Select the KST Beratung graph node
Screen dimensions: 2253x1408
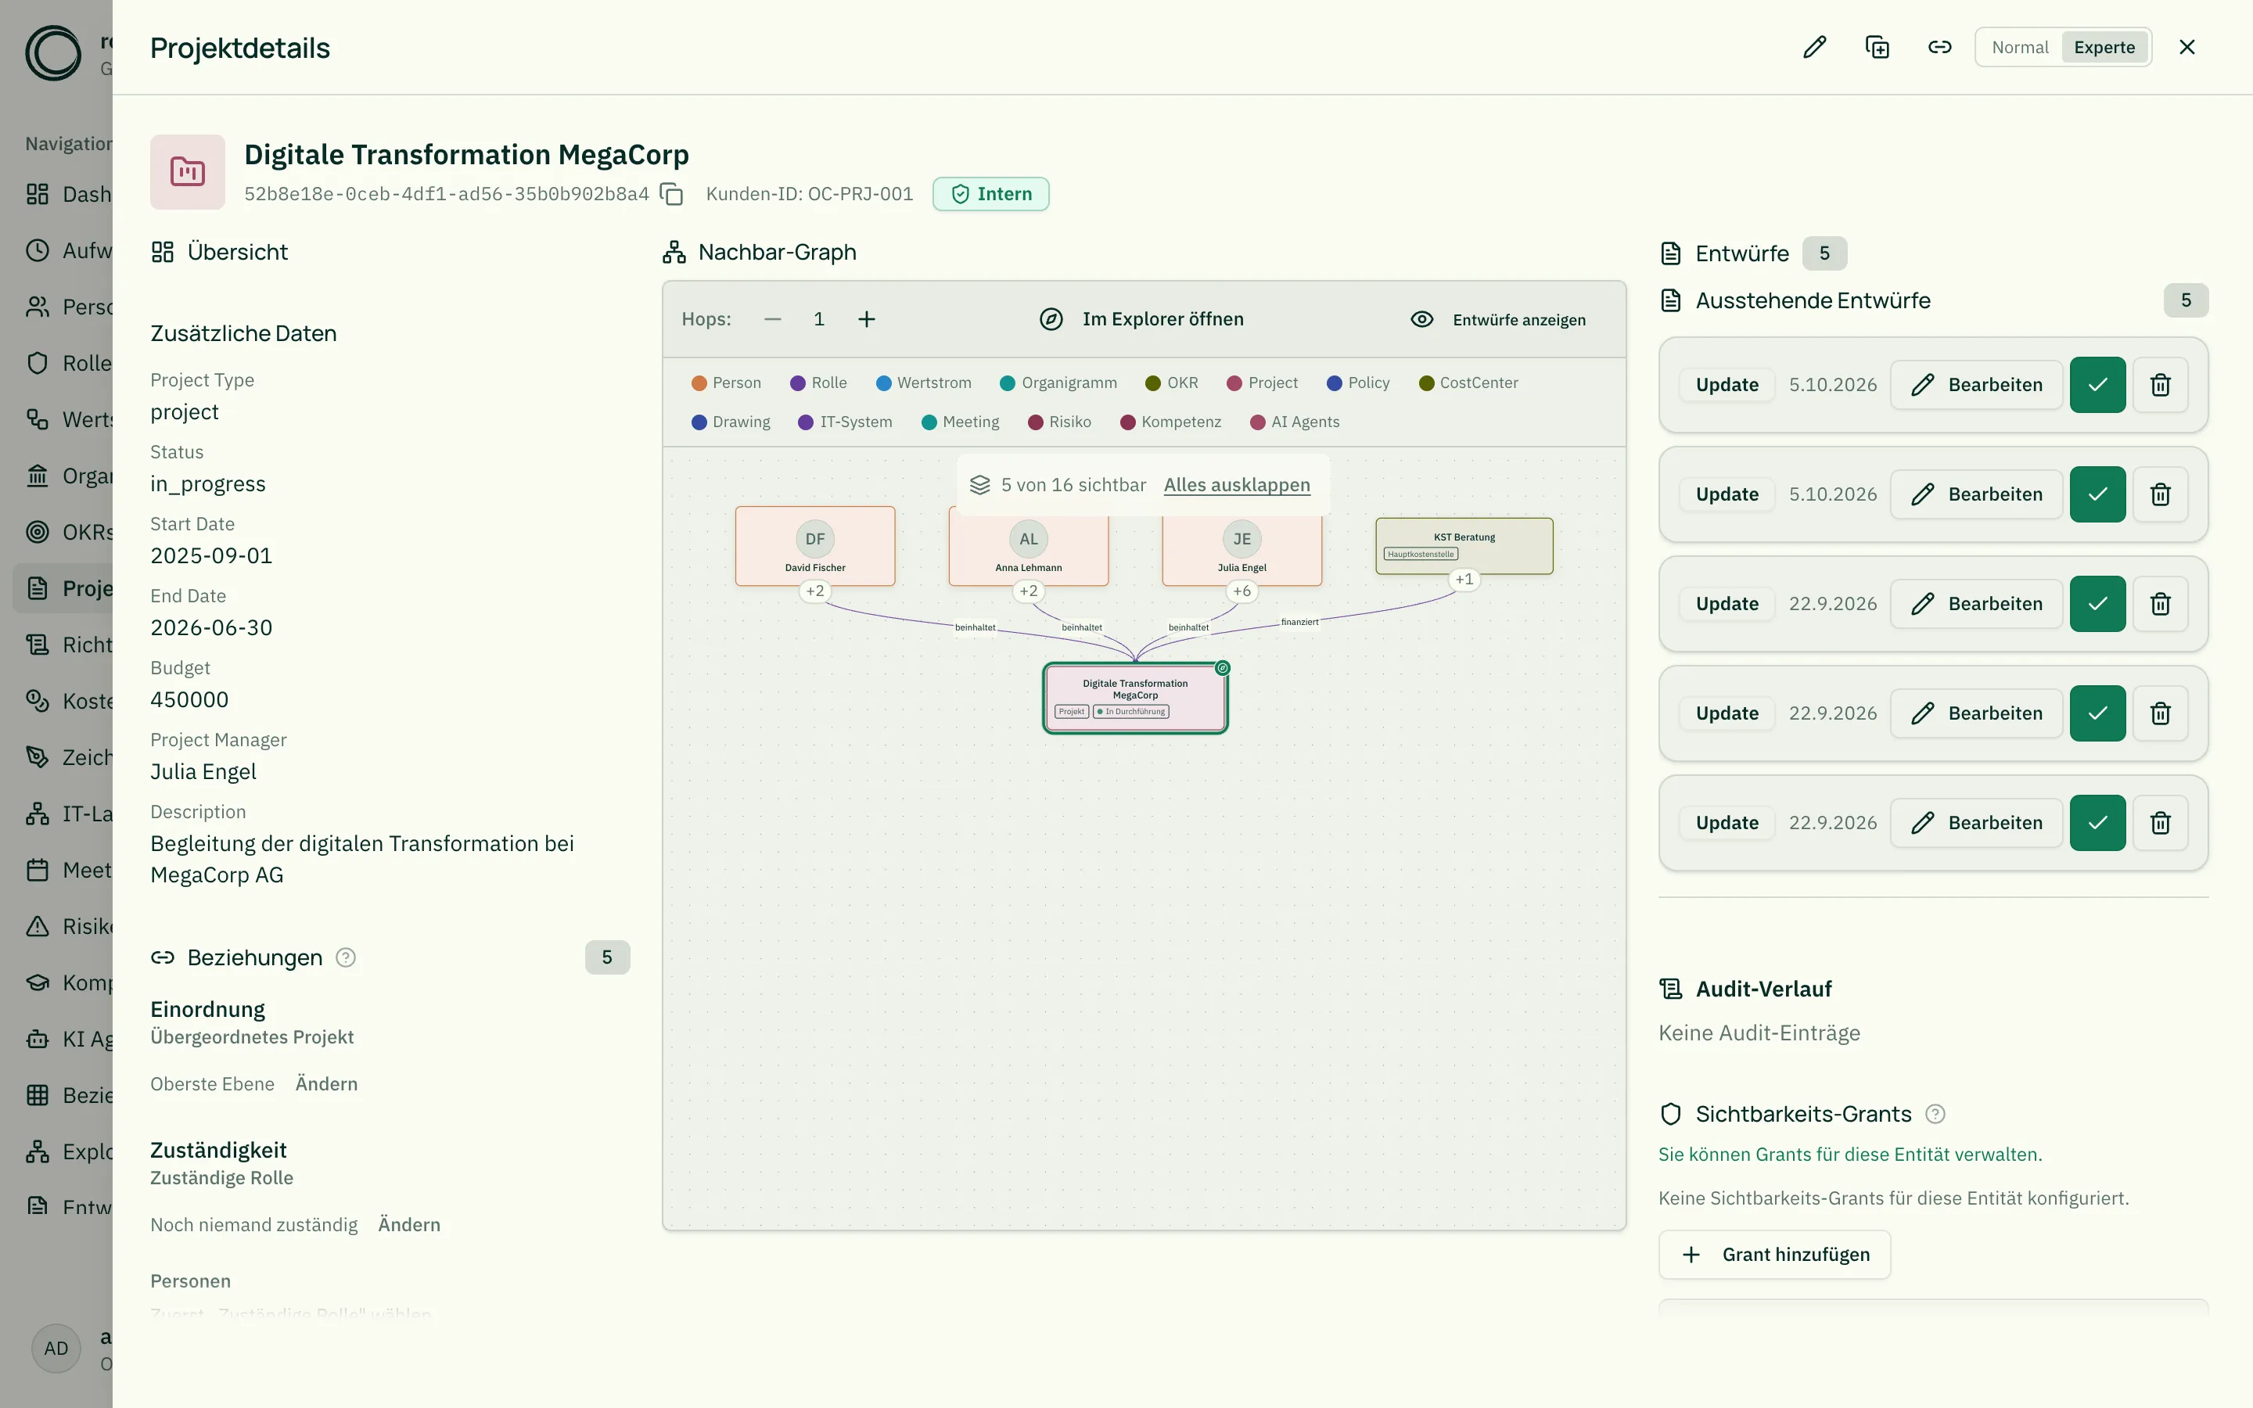1464,546
